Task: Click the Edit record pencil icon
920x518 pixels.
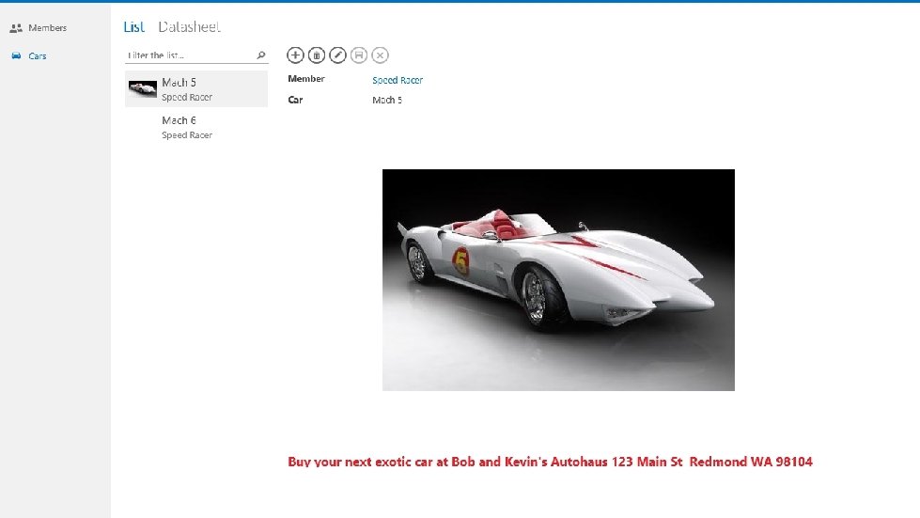Action: [x=337, y=55]
